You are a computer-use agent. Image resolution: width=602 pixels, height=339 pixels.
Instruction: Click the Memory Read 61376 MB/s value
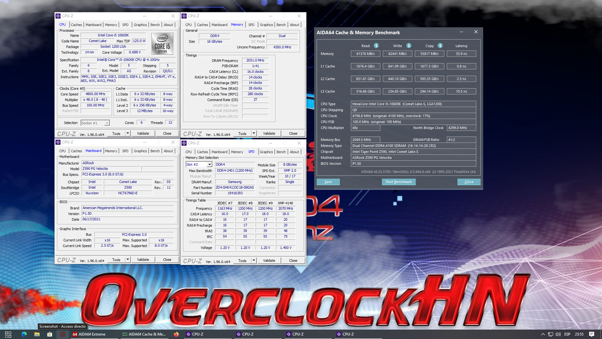coord(365,54)
